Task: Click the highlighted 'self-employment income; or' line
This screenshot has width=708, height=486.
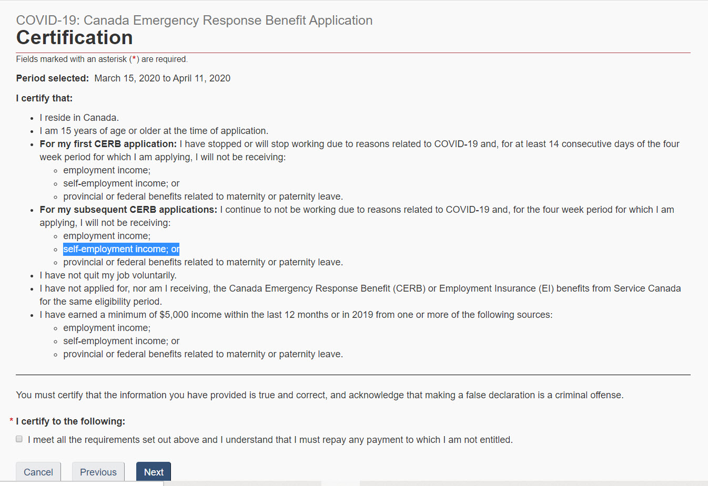Action: pos(122,249)
